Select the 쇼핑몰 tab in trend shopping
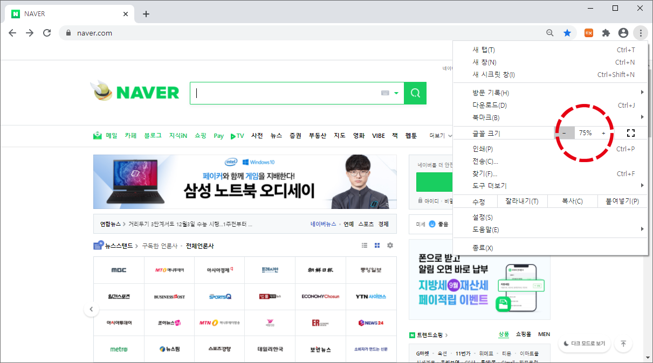This screenshot has width=653, height=363. [523, 334]
